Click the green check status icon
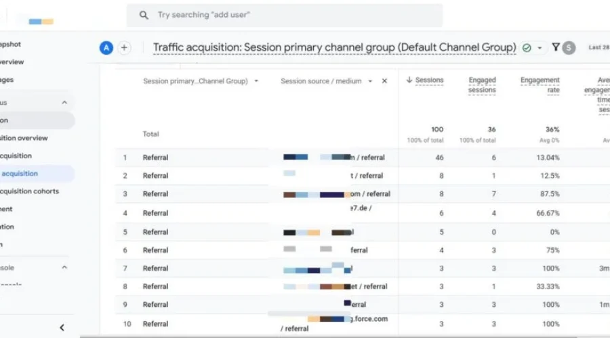 pos(527,48)
